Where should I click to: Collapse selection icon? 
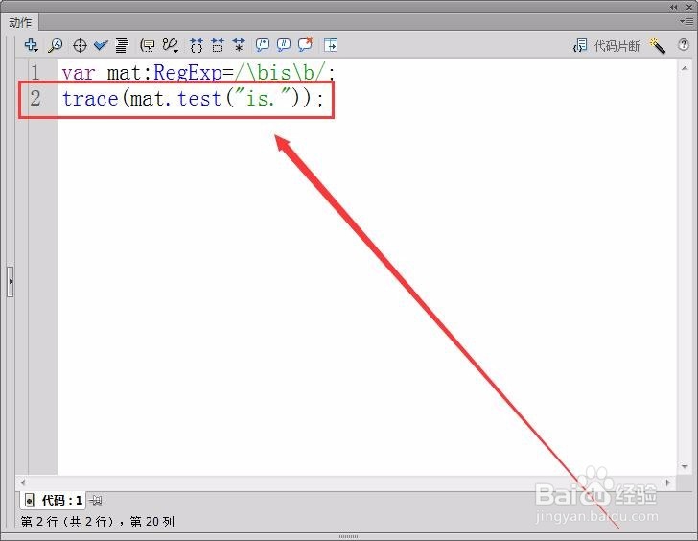[218, 45]
